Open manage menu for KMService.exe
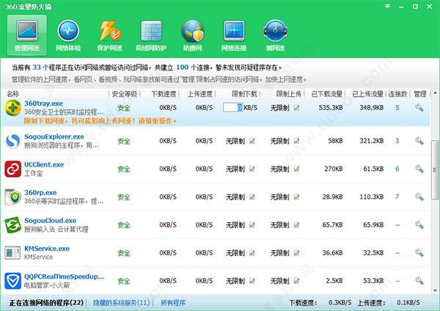The width and height of the screenshot is (440, 311). 419,252
